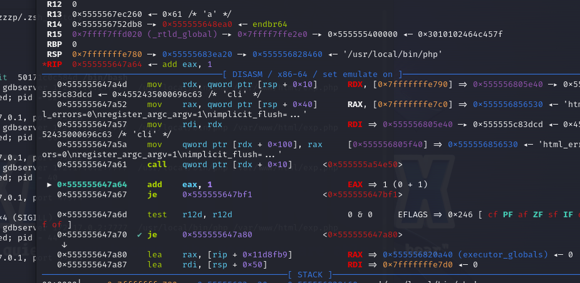Select the R12 register label
The image size is (580, 283).
54,3
